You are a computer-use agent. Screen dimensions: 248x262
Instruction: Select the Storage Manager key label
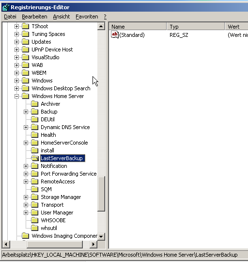point(61,197)
